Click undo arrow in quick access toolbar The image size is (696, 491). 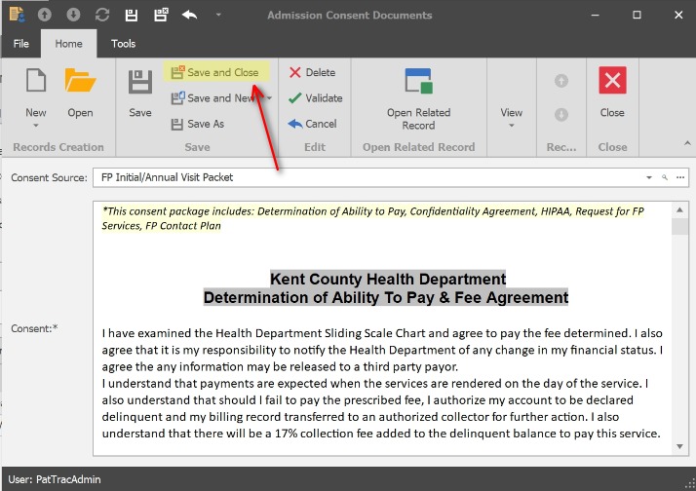(x=189, y=16)
